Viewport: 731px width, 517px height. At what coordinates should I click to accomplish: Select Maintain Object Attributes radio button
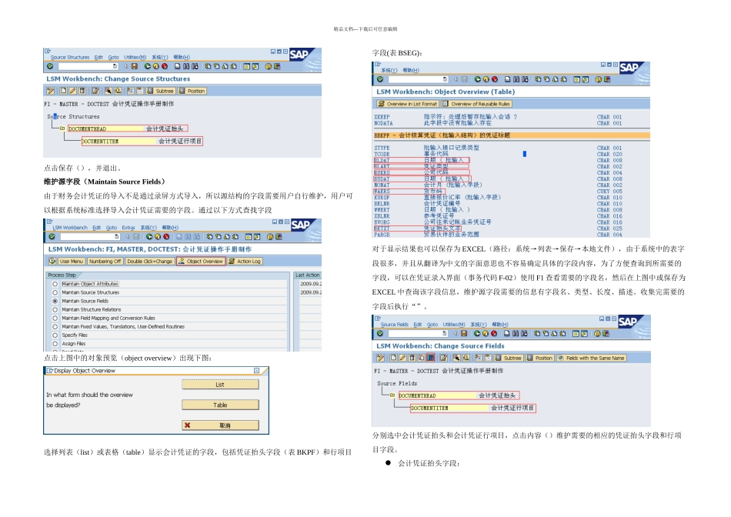point(55,284)
